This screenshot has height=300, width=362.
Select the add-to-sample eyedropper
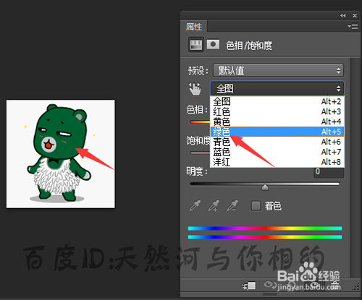[x=214, y=205]
